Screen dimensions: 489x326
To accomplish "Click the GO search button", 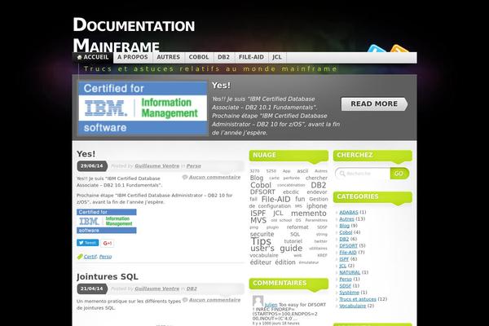I will pos(399,174).
